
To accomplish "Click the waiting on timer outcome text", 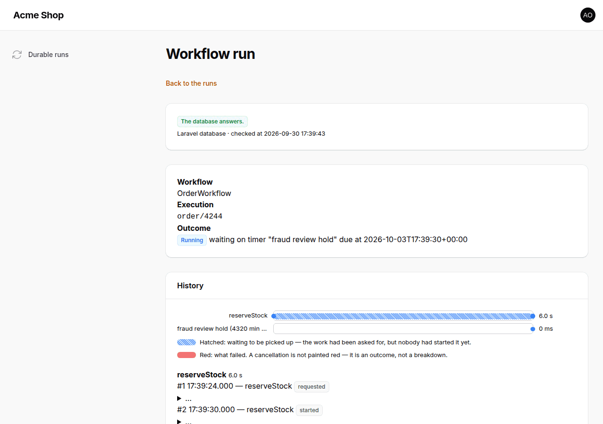I will click(338, 240).
